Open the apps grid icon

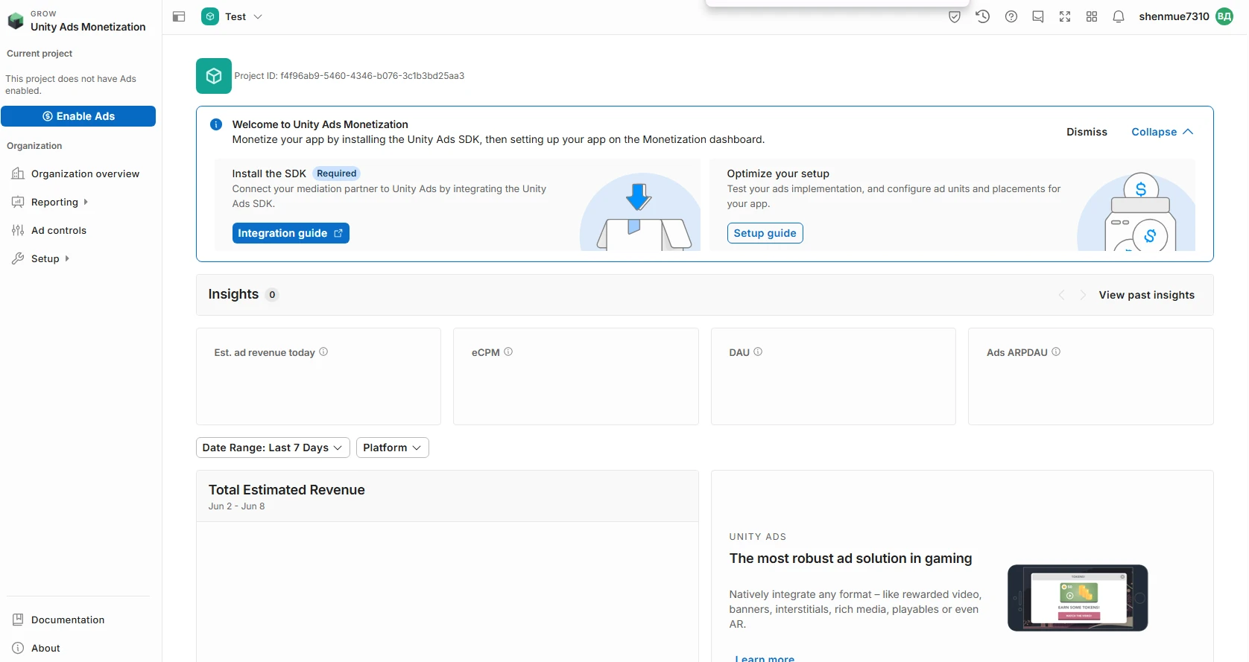[1092, 16]
